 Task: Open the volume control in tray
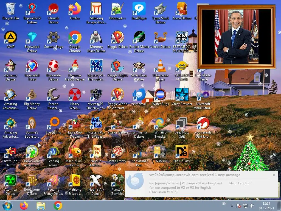[x=252, y=206]
